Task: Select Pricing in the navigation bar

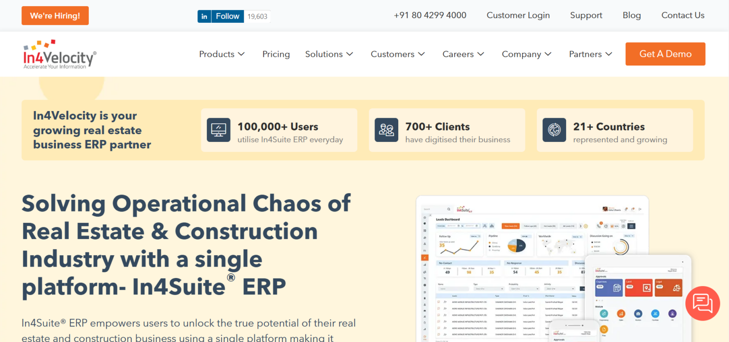Action: coord(276,54)
